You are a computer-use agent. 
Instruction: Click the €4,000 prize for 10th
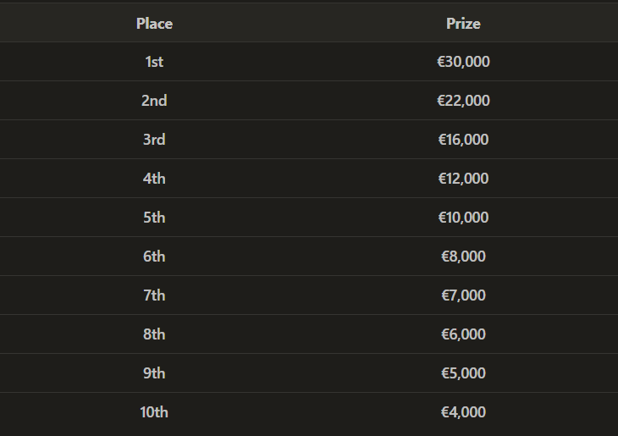coord(463,413)
